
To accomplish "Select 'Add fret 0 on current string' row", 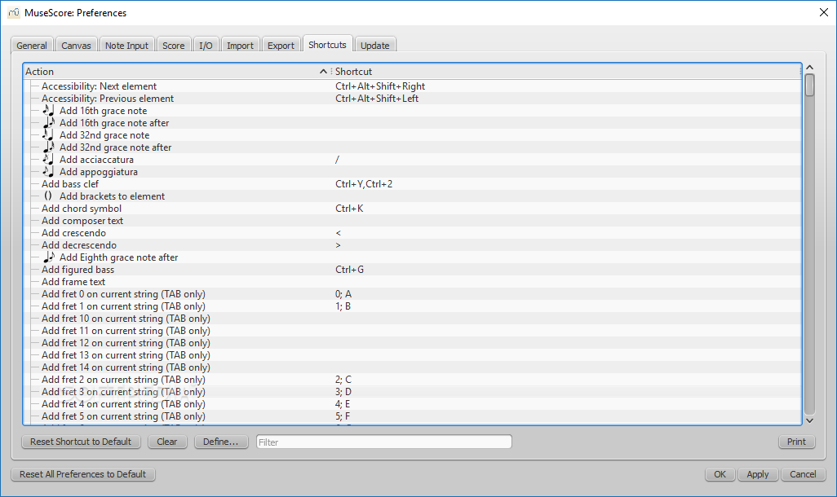I will [412, 294].
